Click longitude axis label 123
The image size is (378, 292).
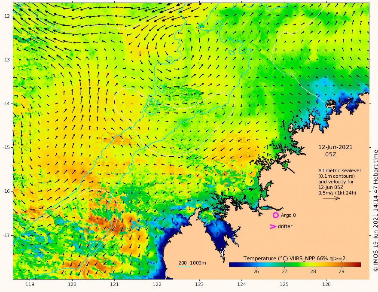pos(199,285)
